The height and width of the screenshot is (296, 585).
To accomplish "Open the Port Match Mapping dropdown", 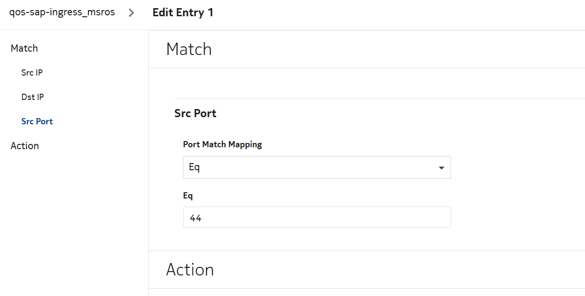I will pyautogui.click(x=316, y=167).
